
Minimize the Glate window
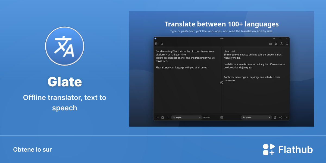(x=274, y=39)
